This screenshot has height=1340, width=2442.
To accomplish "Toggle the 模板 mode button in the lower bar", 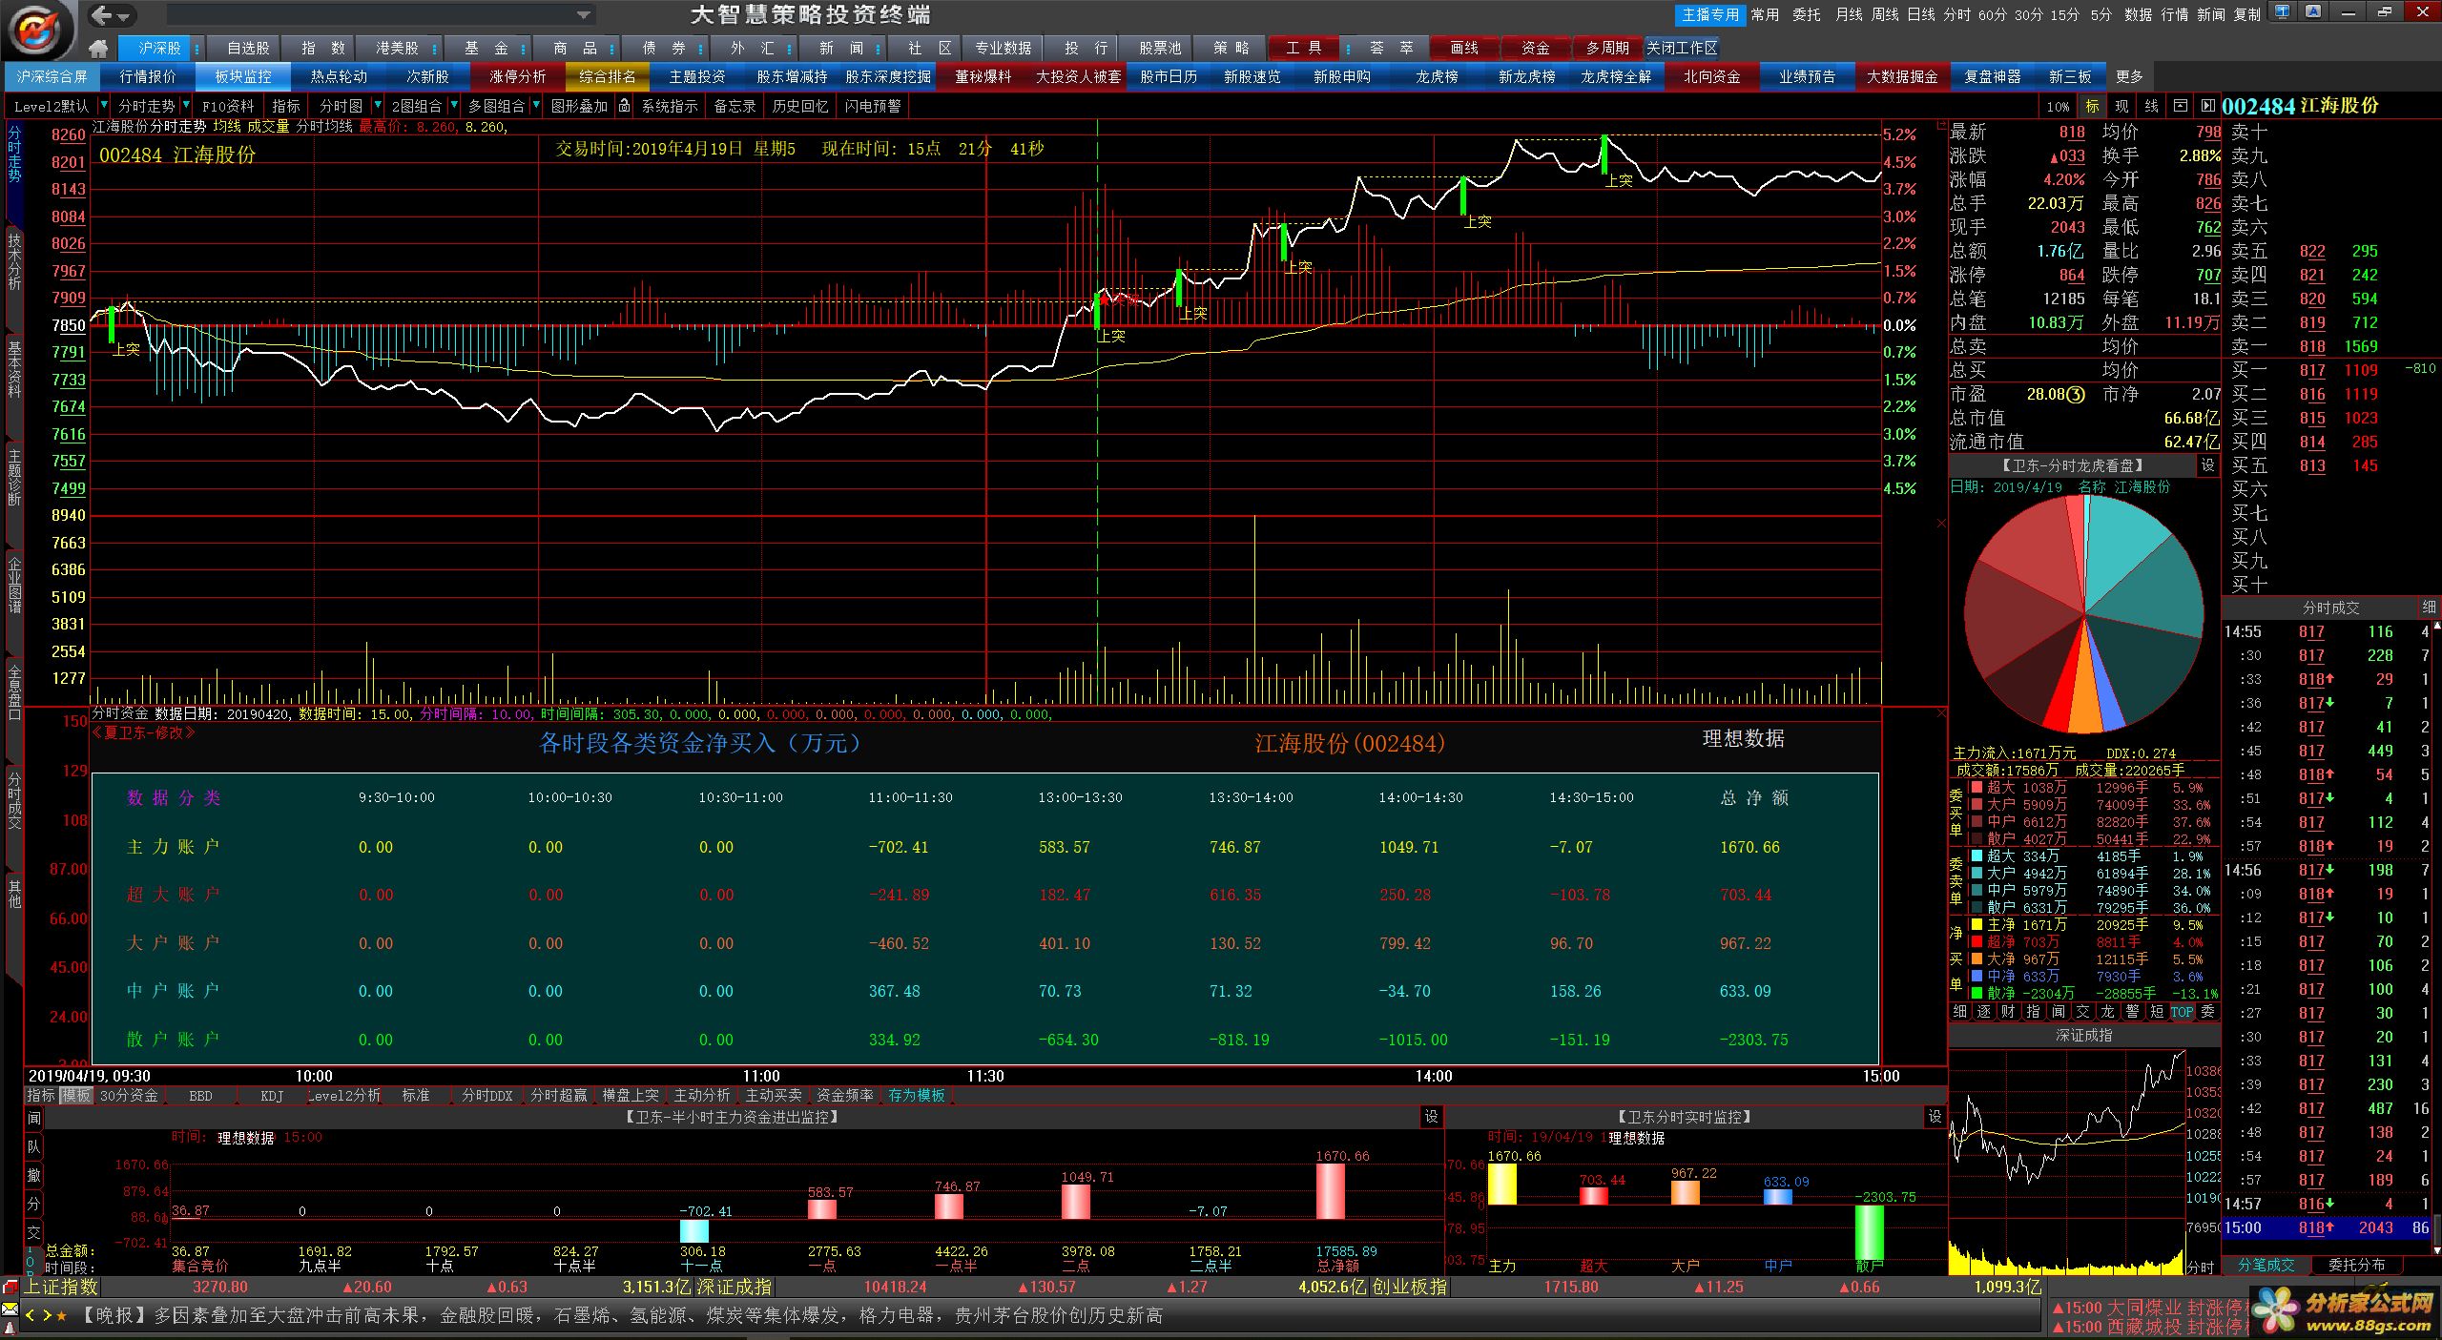I will coord(76,1096).
